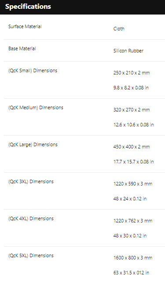
Task: Click the 9.8 x 8.2 x 0.08 in value
Action: [x=131, y=88]
